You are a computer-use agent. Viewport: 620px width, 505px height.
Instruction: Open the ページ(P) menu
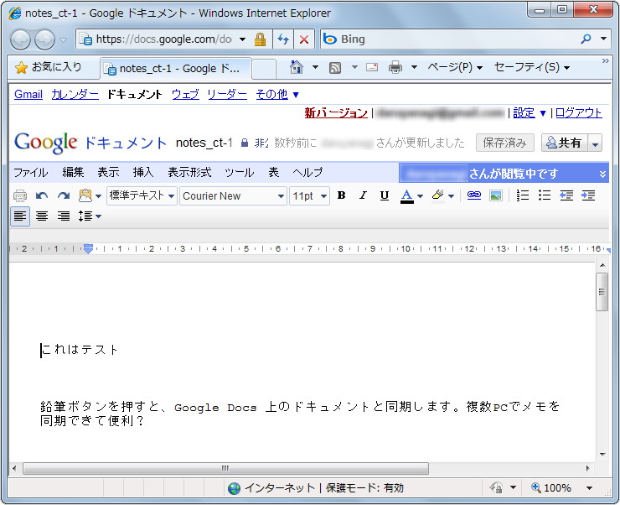(455, 67)
